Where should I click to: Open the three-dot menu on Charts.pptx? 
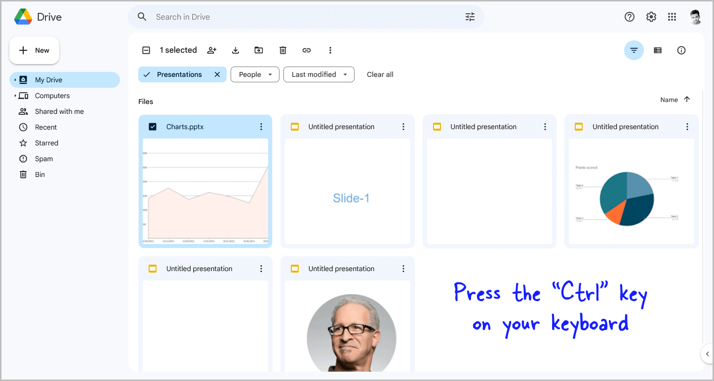[261, 126]
